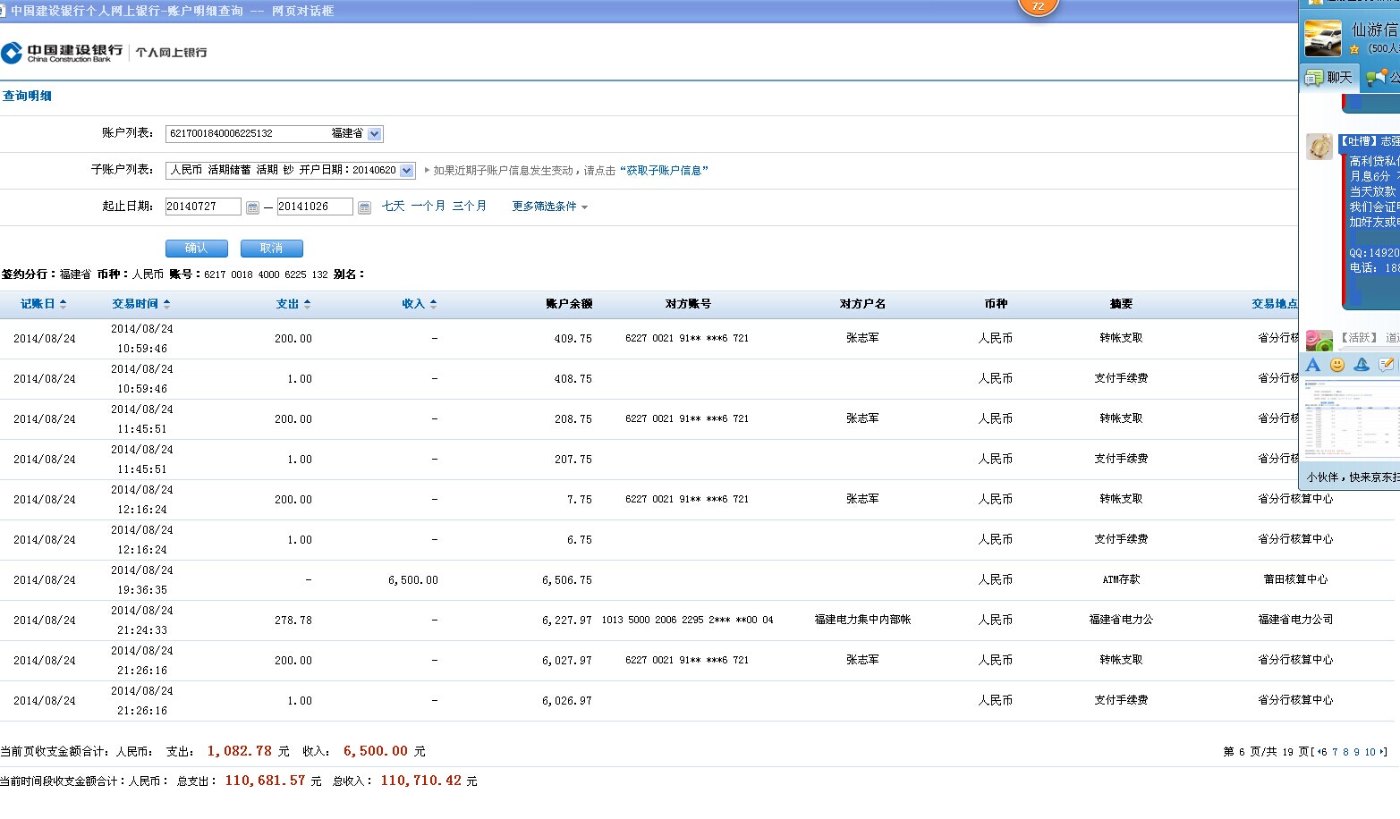The width and height of the screenshot is (1400, 819).
Task: Click the font 'A' icon in chat toolbar
Action: point(1312,365)
